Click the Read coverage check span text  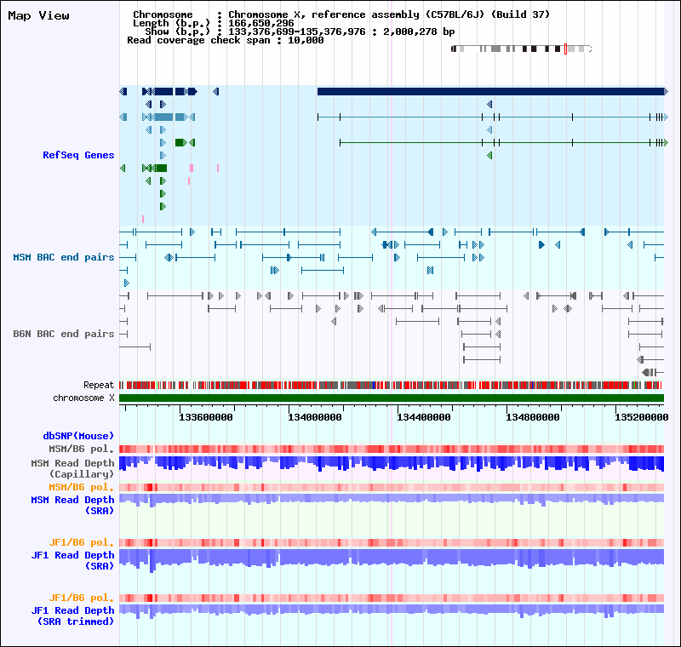pyautogui.click(x=226, y=40)
